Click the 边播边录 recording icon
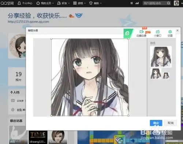The width and height of the screenshot is (183, 144). coord(142,32)
